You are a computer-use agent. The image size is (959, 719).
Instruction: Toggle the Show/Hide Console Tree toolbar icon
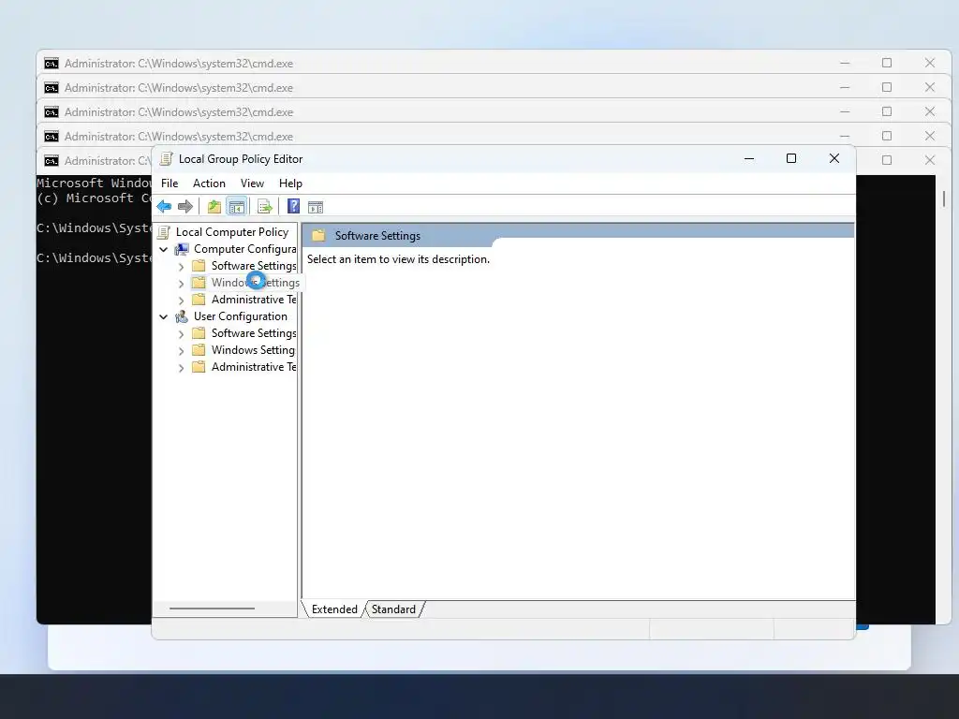coord(237,207)
